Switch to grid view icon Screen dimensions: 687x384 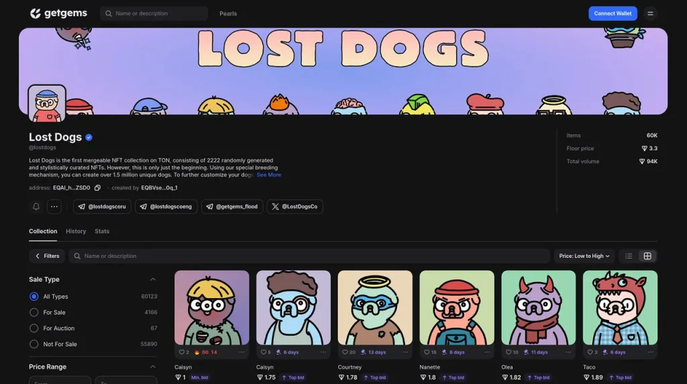click(647, 256)
